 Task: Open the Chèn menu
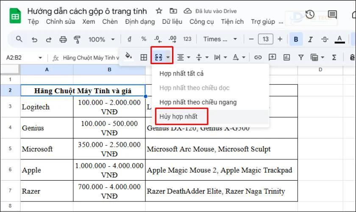[x=110, y=22]
